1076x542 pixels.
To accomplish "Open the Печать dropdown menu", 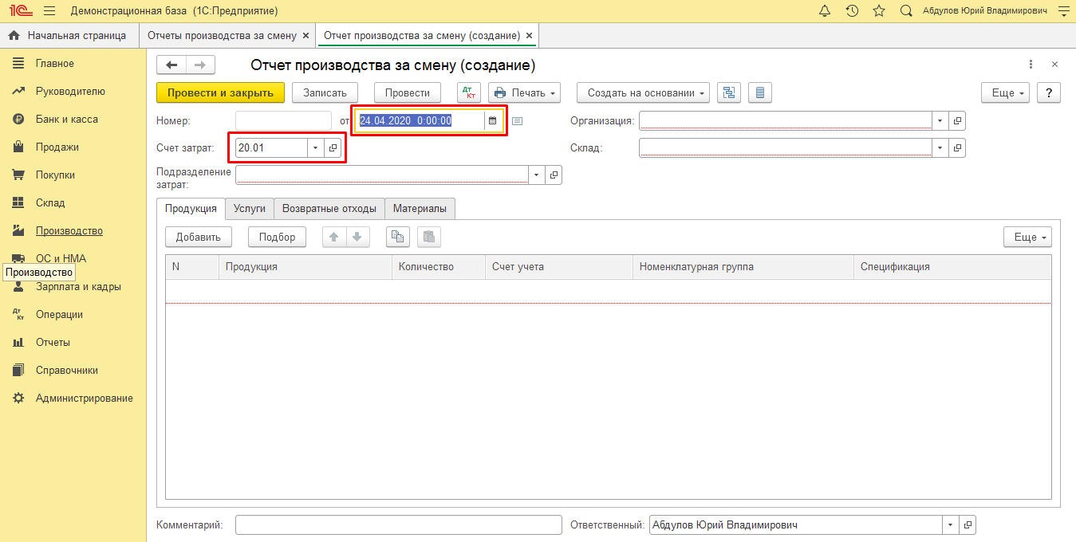I will [x=525, y=92].
